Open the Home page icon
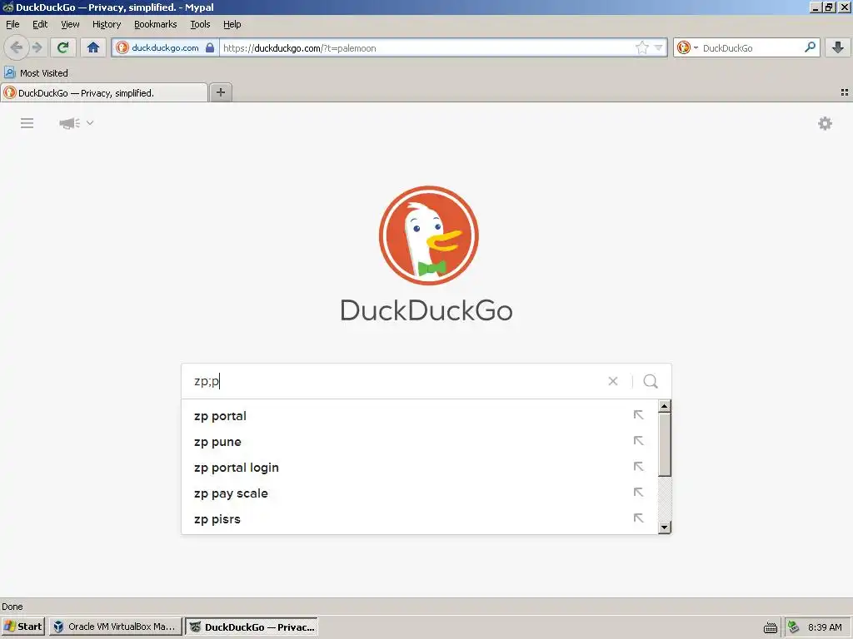The height and width of the screenshot is (639, 853). (x=93, y=47)
